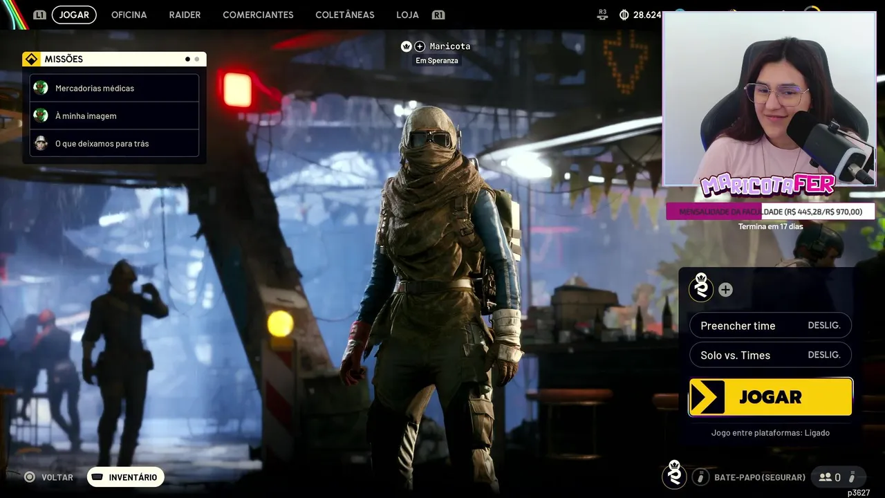Viewport: 885px width, 498px height.
Task: Click the R3 stick icon in top bar
Action: coord(603,14)
